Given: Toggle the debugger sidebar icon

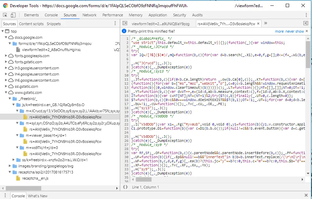Looking at the screenshot, I should [x=306, y=23].
